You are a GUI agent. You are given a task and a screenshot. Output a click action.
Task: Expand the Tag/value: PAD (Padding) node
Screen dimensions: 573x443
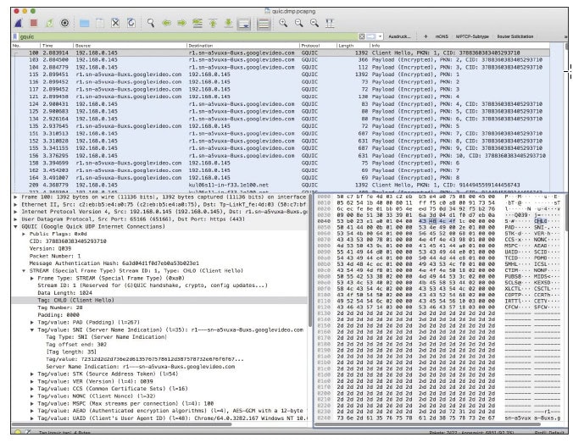pyautogui.click(x=34, y=323)
